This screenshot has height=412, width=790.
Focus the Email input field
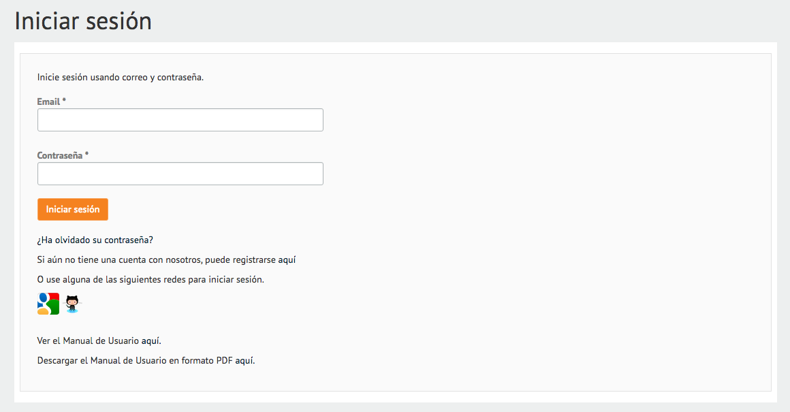pyautogui.click(x=180, y=120)
